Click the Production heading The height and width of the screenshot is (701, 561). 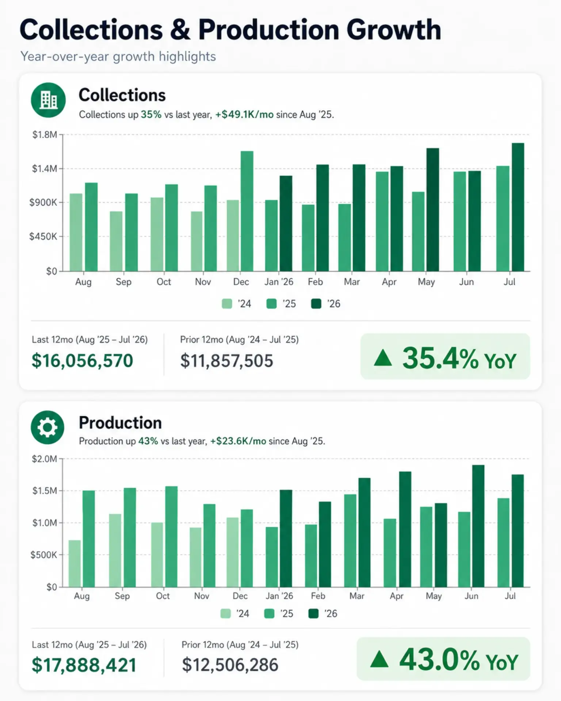120,422
